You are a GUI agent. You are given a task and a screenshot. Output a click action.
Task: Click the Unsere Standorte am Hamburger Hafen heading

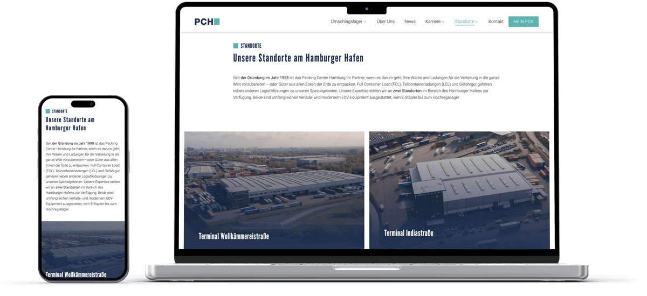coord(298,58)
